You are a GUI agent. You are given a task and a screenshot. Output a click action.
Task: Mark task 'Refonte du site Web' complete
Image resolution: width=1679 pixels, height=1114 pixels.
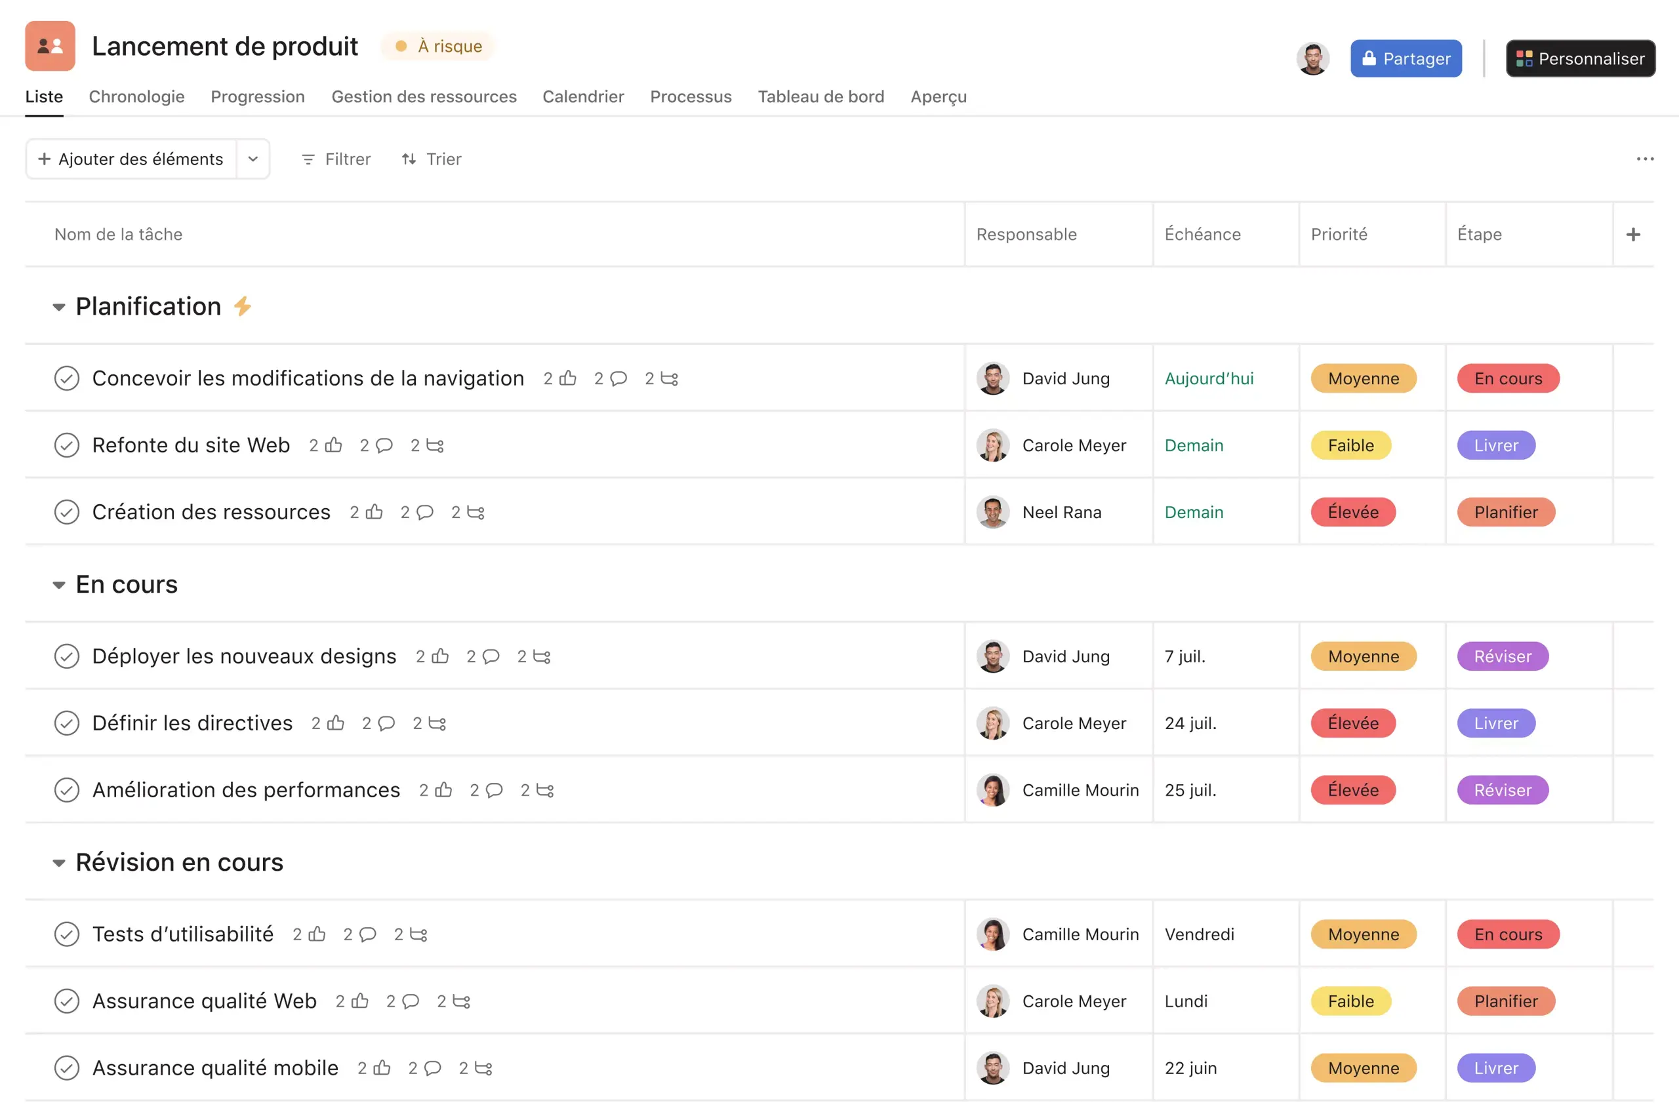coord(67,445)
